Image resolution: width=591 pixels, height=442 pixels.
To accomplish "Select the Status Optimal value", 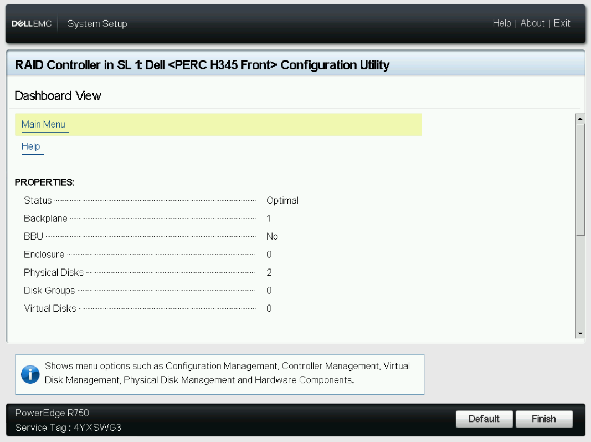I will coord(282,200).
